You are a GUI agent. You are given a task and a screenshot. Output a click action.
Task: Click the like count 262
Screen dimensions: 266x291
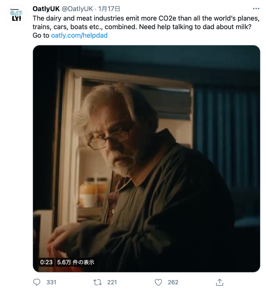click(x=173, y=282)
